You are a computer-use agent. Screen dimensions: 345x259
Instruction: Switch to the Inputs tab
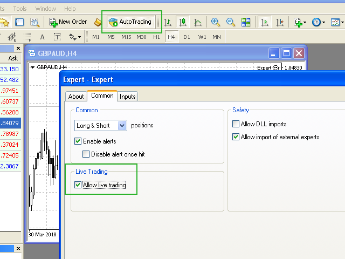click(128, 96)
